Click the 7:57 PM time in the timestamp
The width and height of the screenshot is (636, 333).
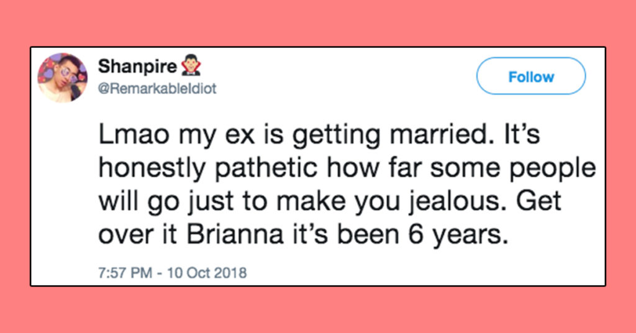125,273
